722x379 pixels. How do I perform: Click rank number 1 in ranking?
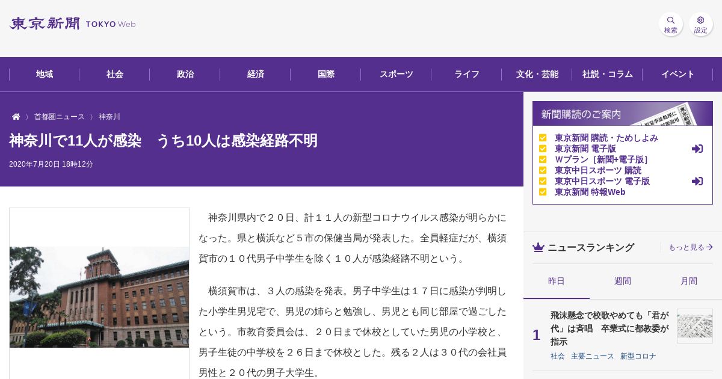(537, 335)
